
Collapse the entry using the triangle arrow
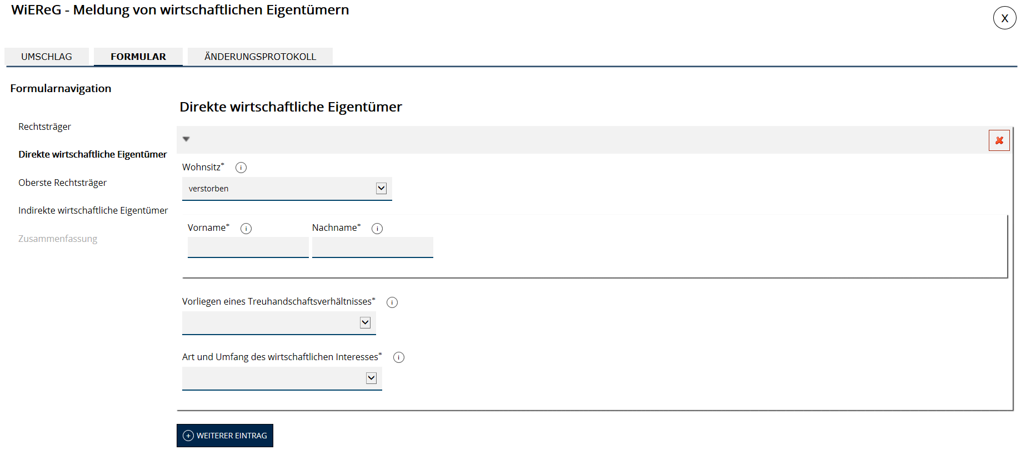[x=186, y=139]
